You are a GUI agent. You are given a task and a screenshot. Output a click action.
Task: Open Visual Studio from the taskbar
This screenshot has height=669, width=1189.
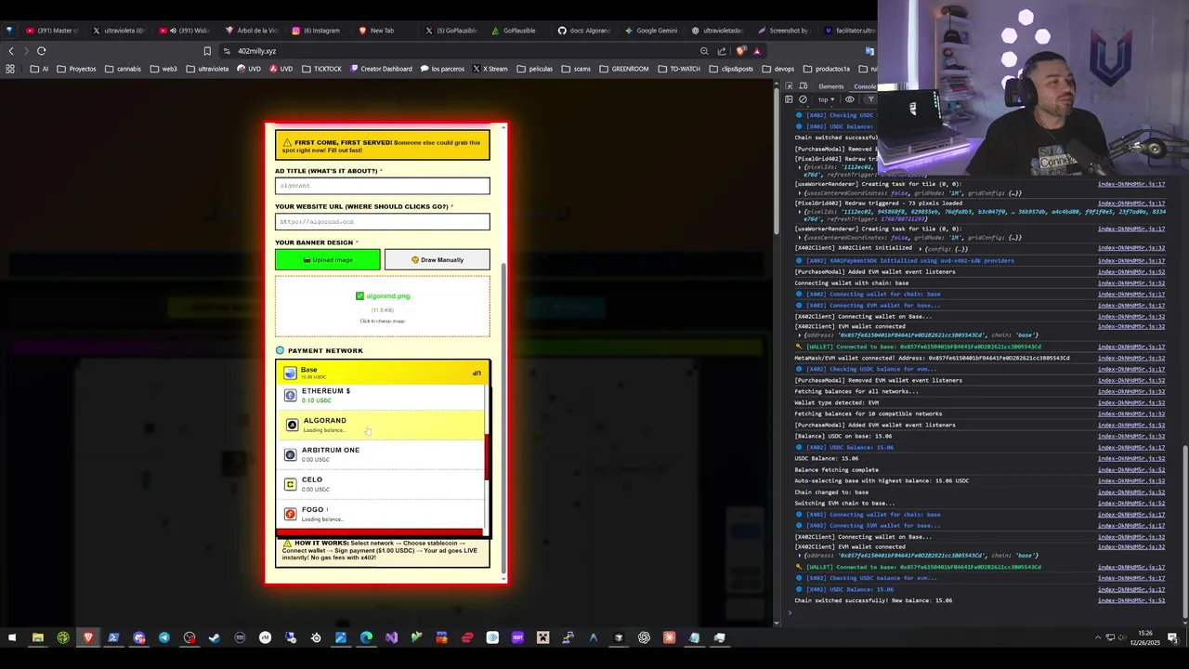[391, 637]
